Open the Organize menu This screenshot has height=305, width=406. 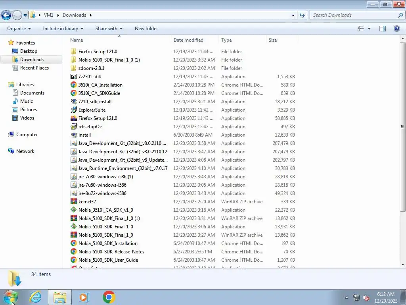(19, 29)
